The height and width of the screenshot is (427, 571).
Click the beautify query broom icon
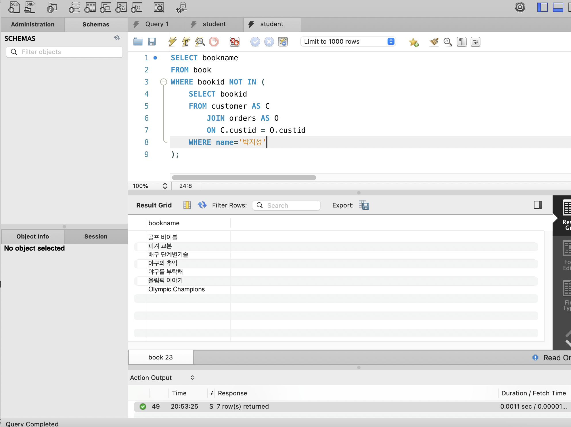click(434, 42)
